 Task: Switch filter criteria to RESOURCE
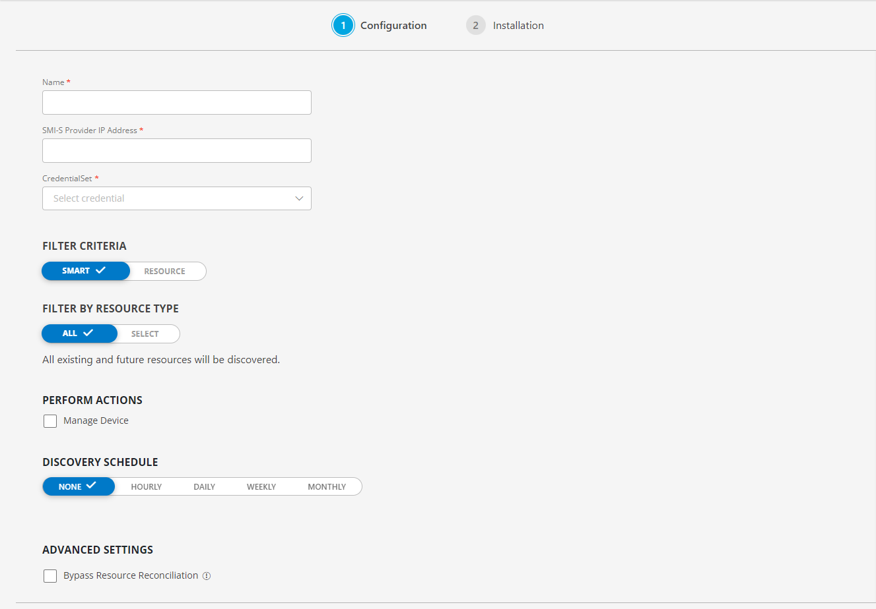164,270
